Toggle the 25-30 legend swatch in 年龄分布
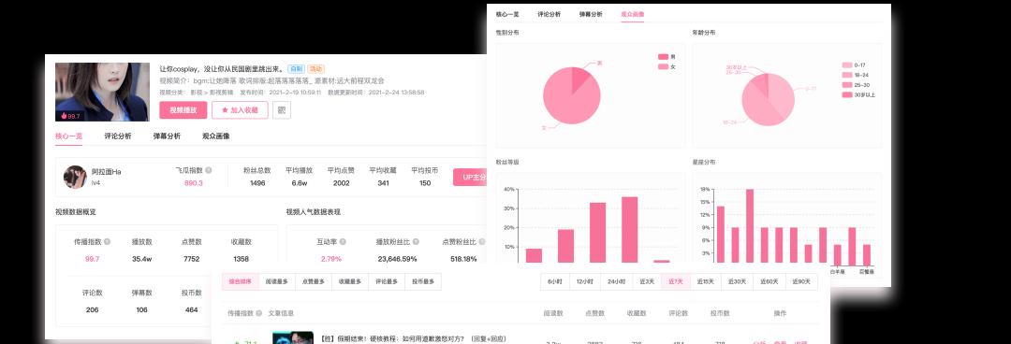Viewport: 1011px width, 344px height. coord(847,84)
